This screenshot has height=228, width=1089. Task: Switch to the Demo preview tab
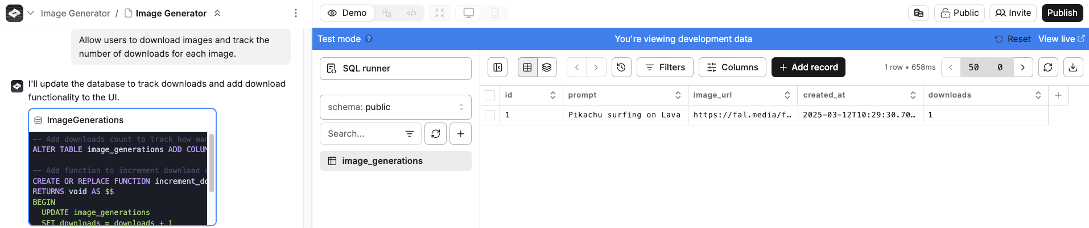tap(347, 13)
